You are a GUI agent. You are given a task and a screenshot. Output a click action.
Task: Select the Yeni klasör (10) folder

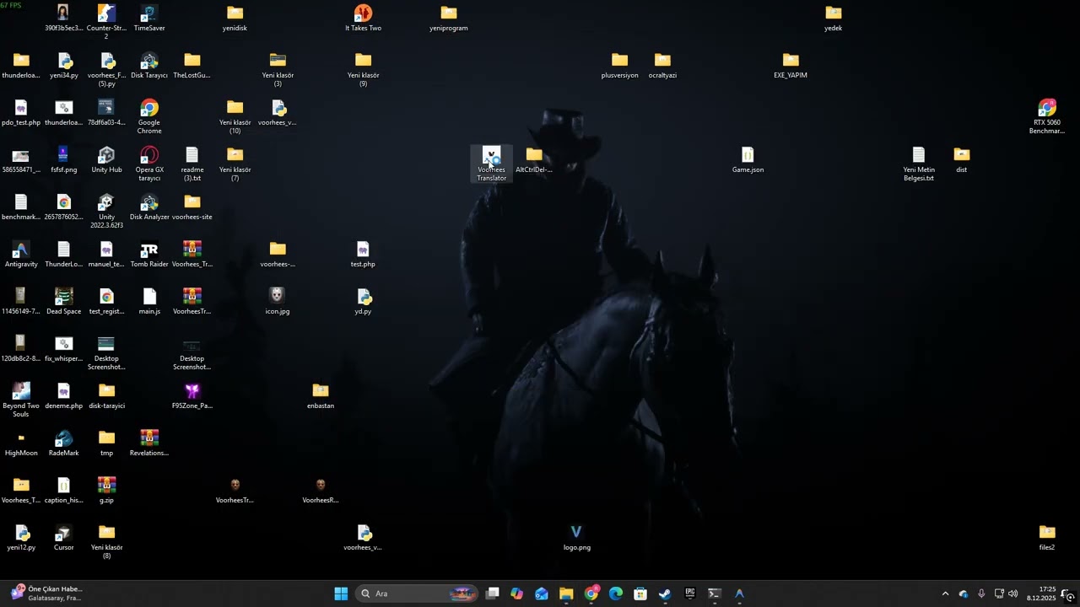pyautogui.click(x=235, y=116)
